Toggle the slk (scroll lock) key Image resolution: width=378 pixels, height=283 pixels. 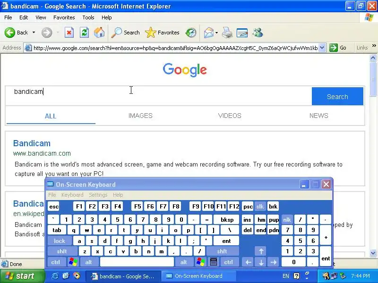[x=260, y=206]
